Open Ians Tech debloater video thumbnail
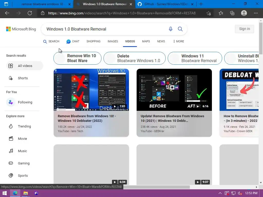263x197 pixels. [91, 90]
